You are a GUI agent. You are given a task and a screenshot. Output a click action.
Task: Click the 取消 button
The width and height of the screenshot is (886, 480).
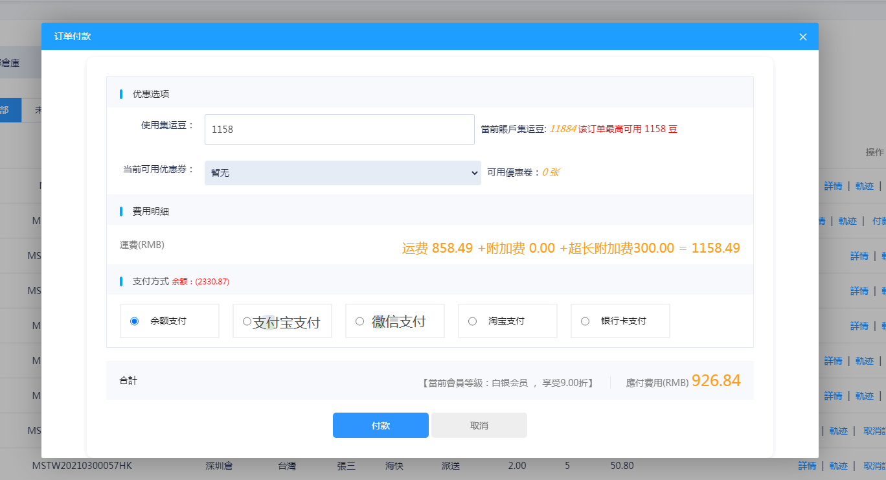tap(479, 426)
